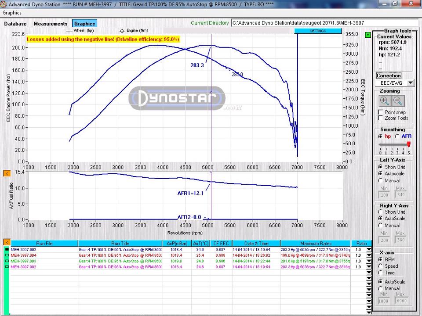422x316 pixels.
Task: Set X-axis to RPM
Action: 380,259
